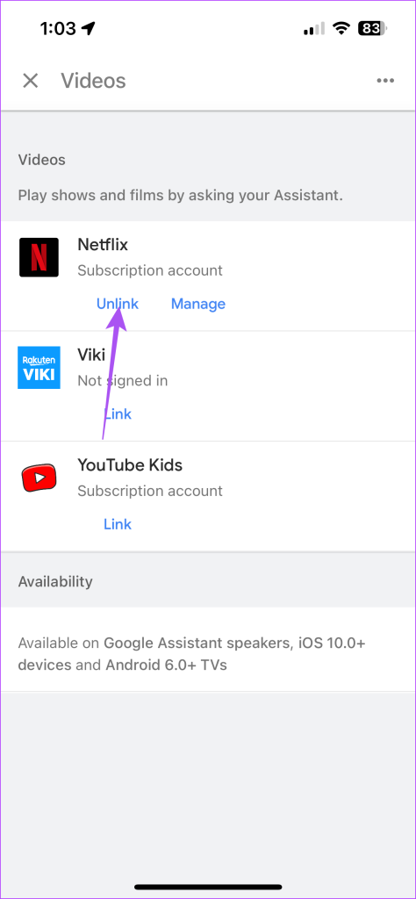
Task: Select the YouTube Kids service name
Action: point(130,465)
